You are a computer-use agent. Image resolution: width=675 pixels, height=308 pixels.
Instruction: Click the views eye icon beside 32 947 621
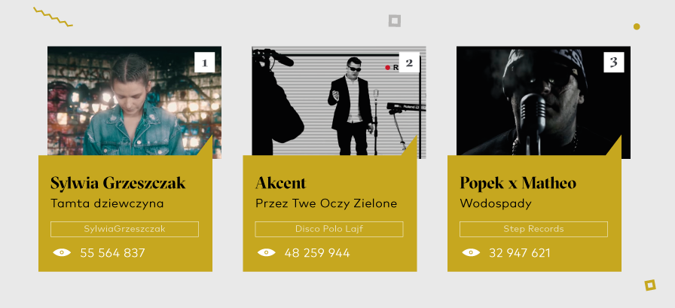(x=471, y=253)
